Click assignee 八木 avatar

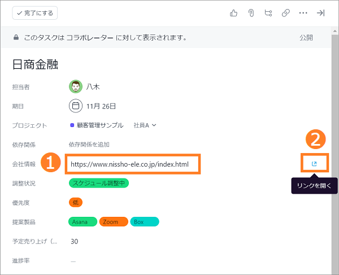pos(76,86)
